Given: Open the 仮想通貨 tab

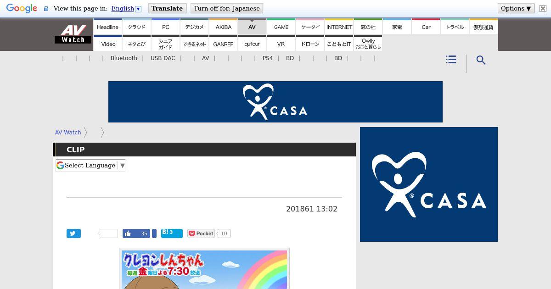Looking at the screenshot, I should [x=484, y=27].
